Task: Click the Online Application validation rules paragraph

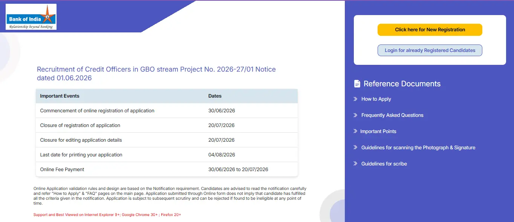Action: [170, 196]
